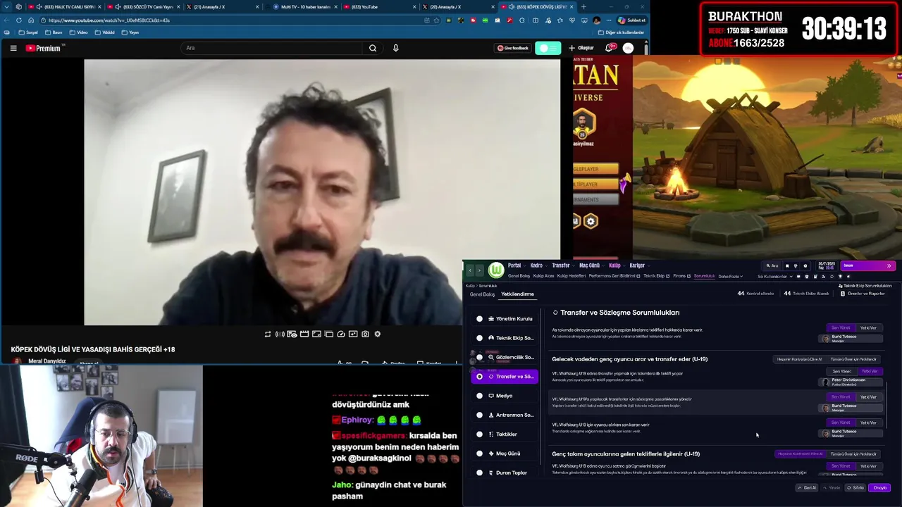Open Meral Danyıldız channel name
The width and height of the screenshot is (902, 507).
pos(47,361)
